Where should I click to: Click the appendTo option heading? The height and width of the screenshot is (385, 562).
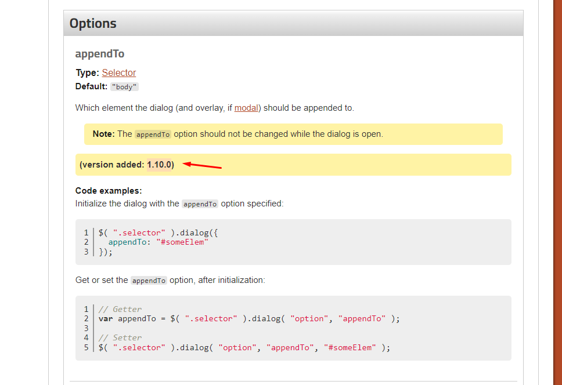coord(100,54)
